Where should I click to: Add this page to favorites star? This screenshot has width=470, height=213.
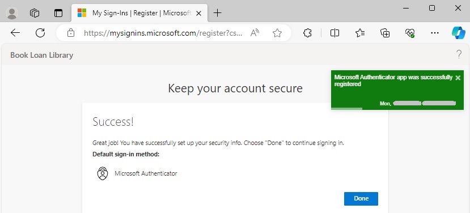point(277,33)
